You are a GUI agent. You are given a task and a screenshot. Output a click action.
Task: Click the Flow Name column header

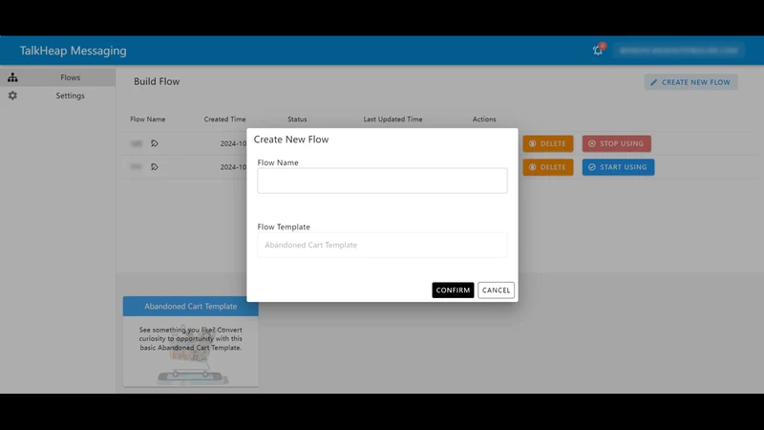coord(148,118)
